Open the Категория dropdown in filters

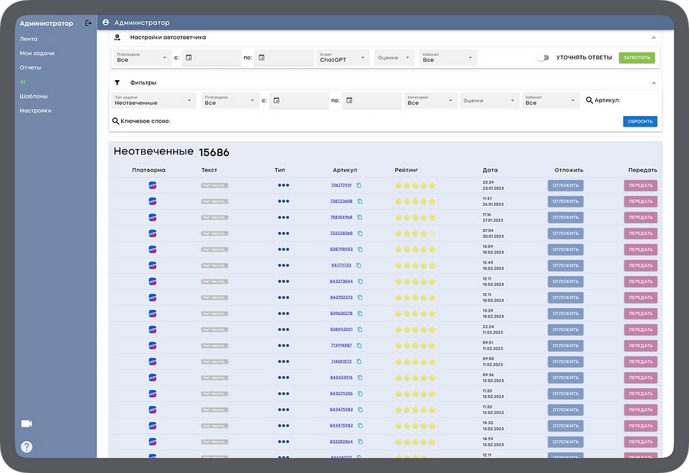[x=431, y=101]
